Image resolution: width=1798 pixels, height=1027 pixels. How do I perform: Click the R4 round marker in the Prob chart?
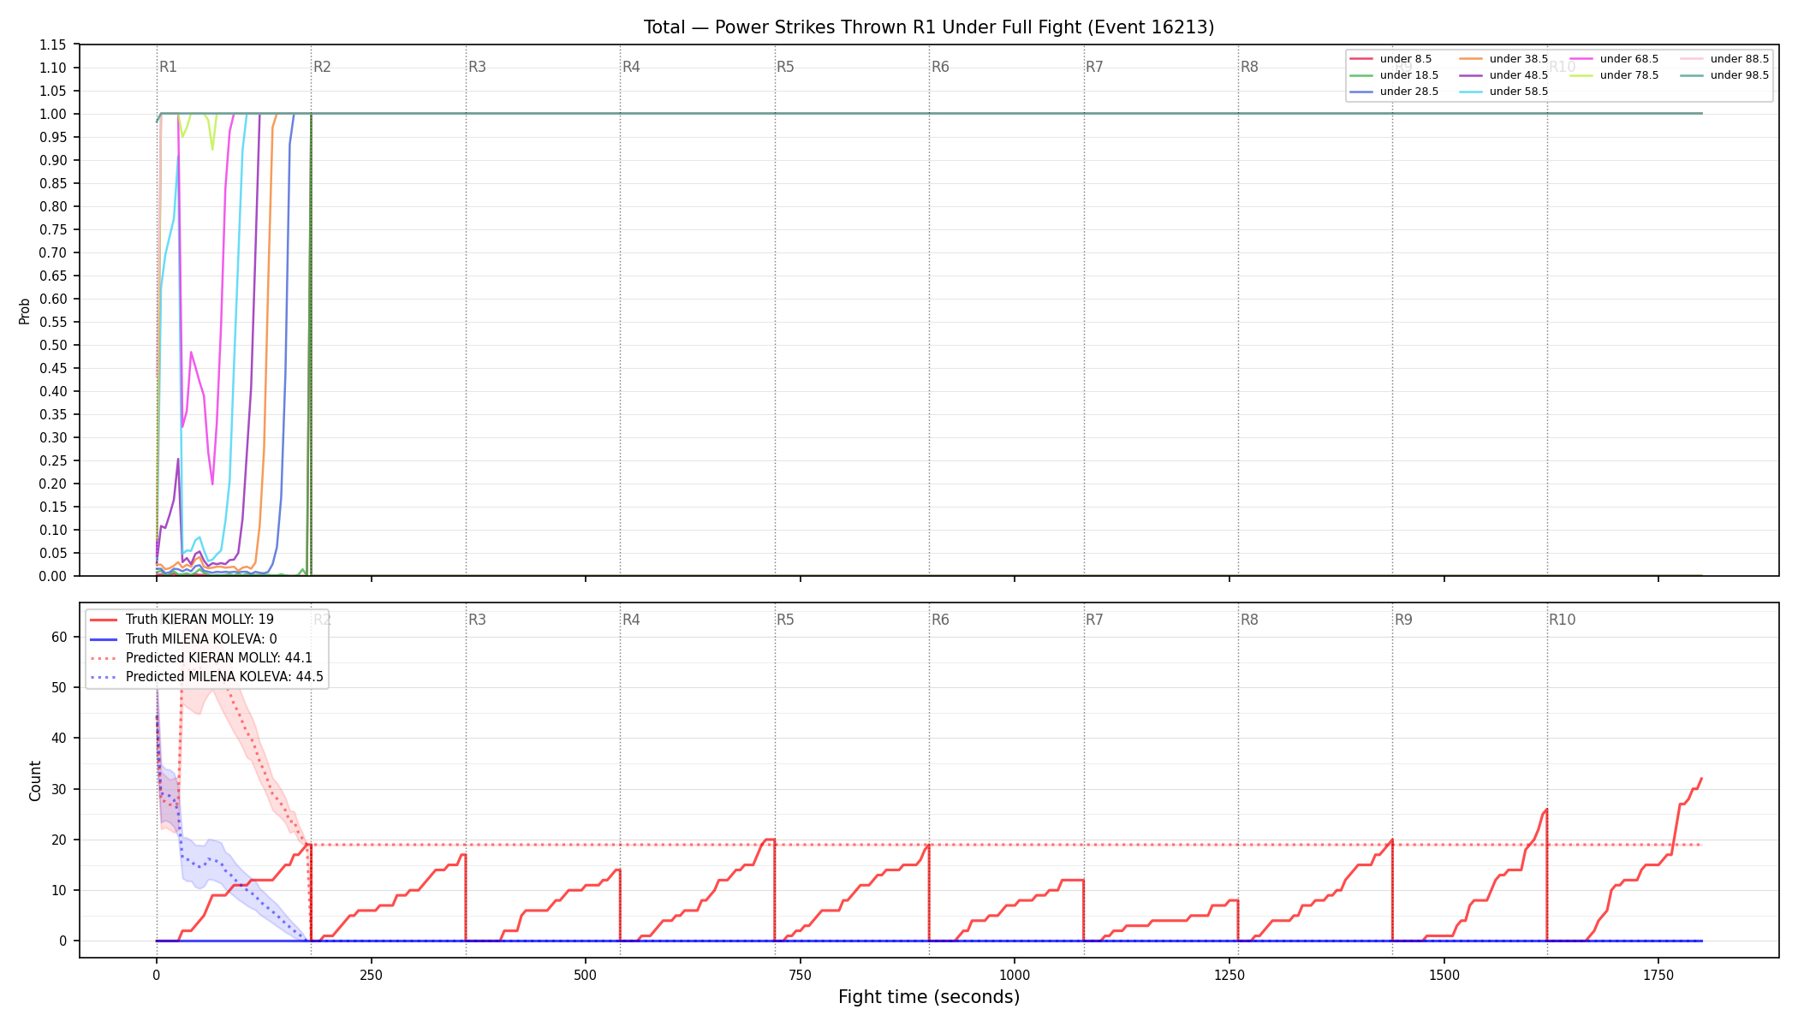[x=631, y=67]
